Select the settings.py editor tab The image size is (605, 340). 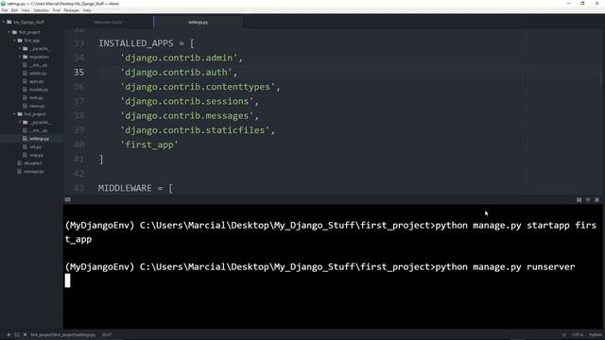(199, 23)
